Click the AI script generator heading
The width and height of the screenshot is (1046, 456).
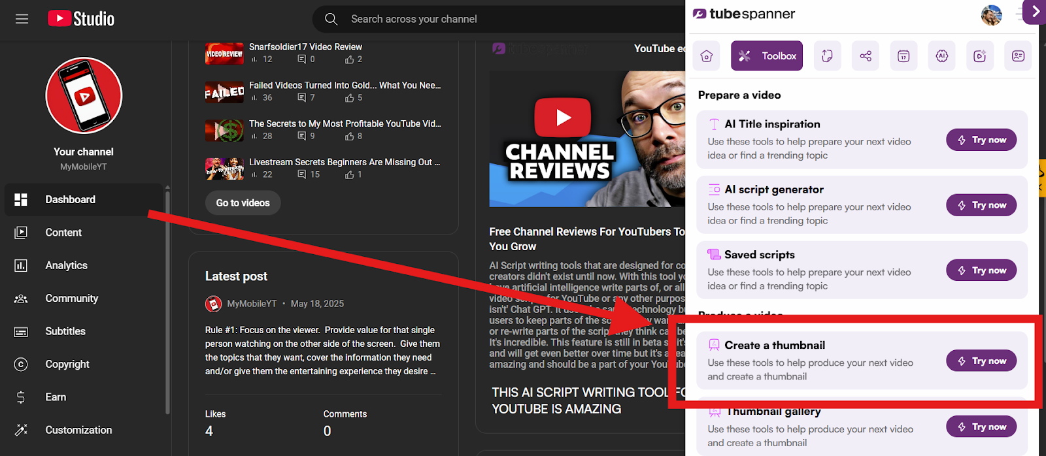coord(774,189)
